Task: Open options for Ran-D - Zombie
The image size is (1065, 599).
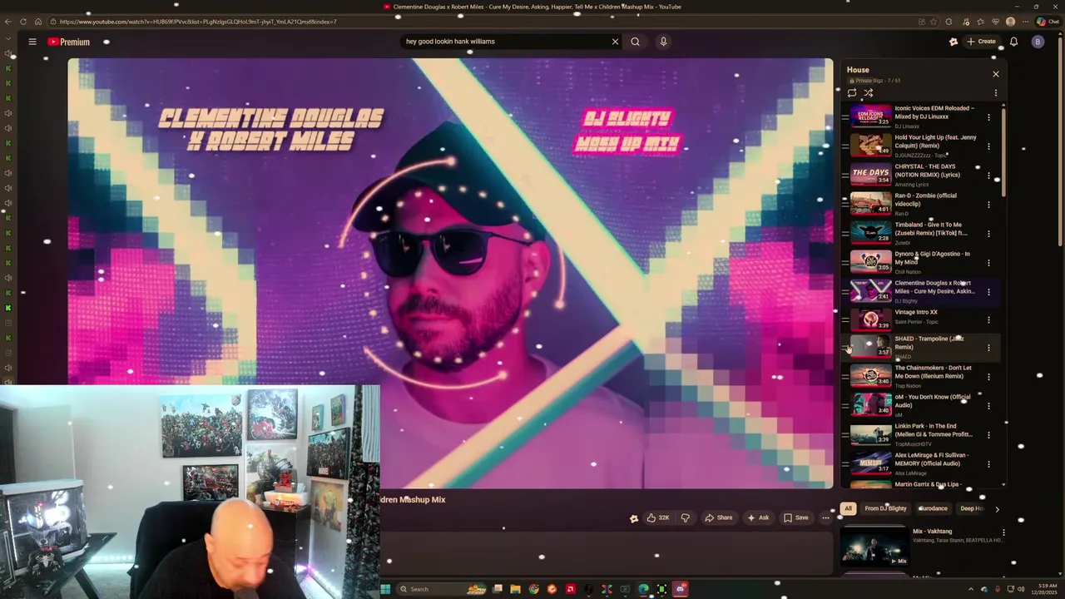Action: click(x=988, y=205)
